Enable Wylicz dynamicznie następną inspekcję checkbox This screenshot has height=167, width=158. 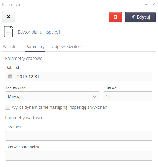(8, 107)
